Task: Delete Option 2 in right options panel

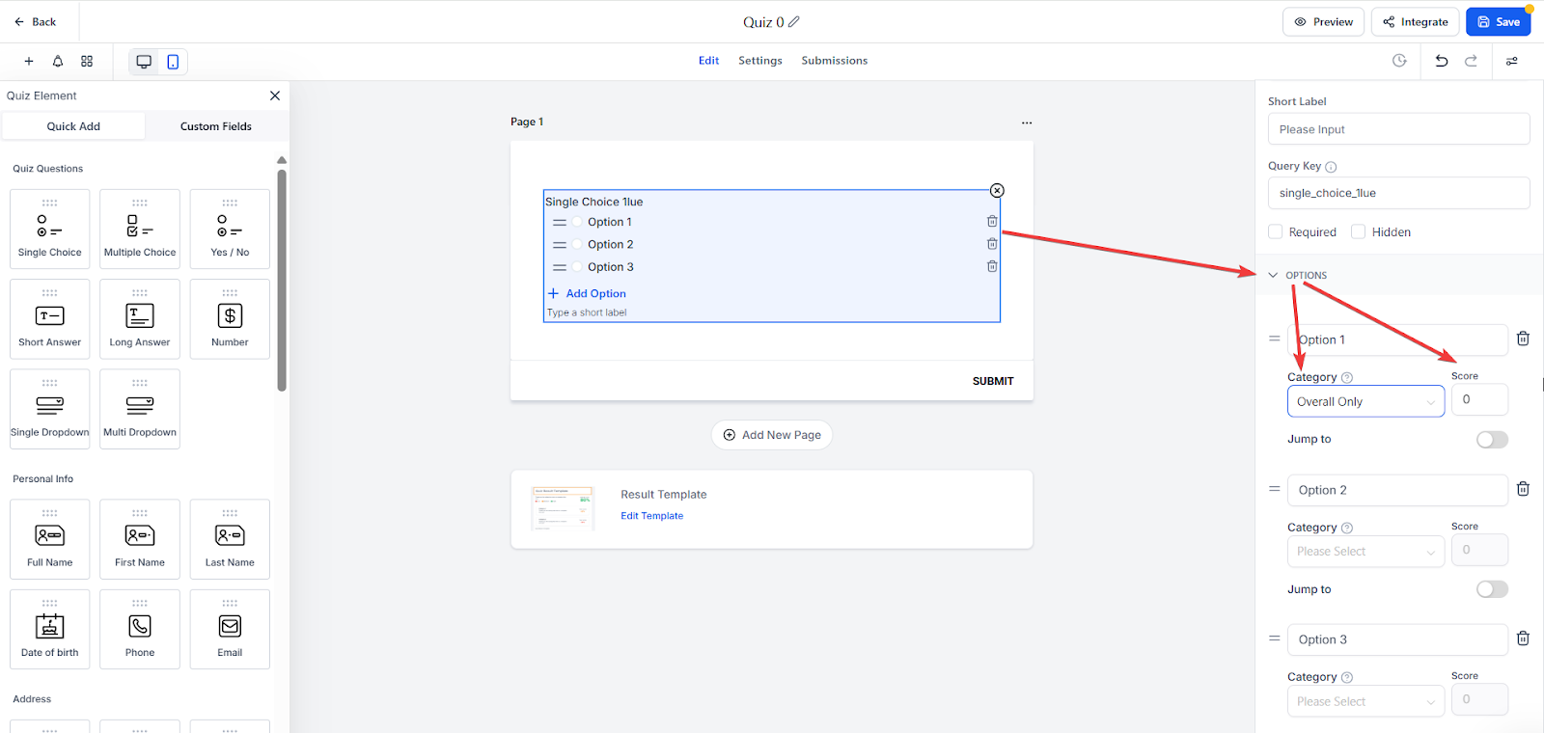Action: (x=1523, y=489)
